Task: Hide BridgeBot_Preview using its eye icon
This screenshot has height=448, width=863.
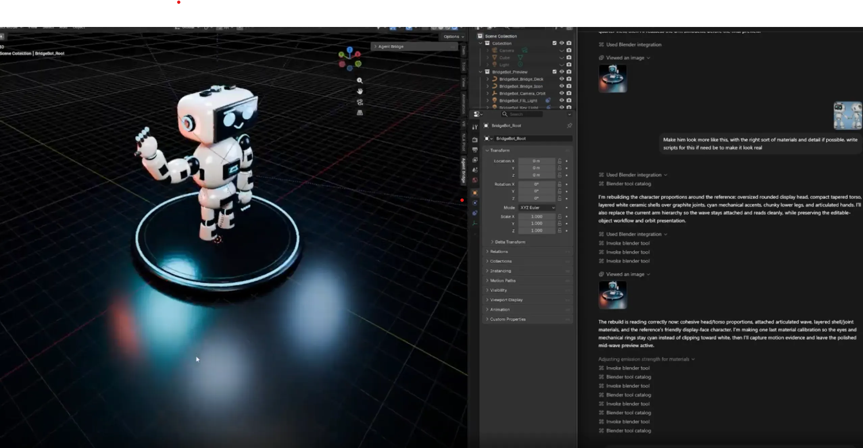Action: coord(562,72)
